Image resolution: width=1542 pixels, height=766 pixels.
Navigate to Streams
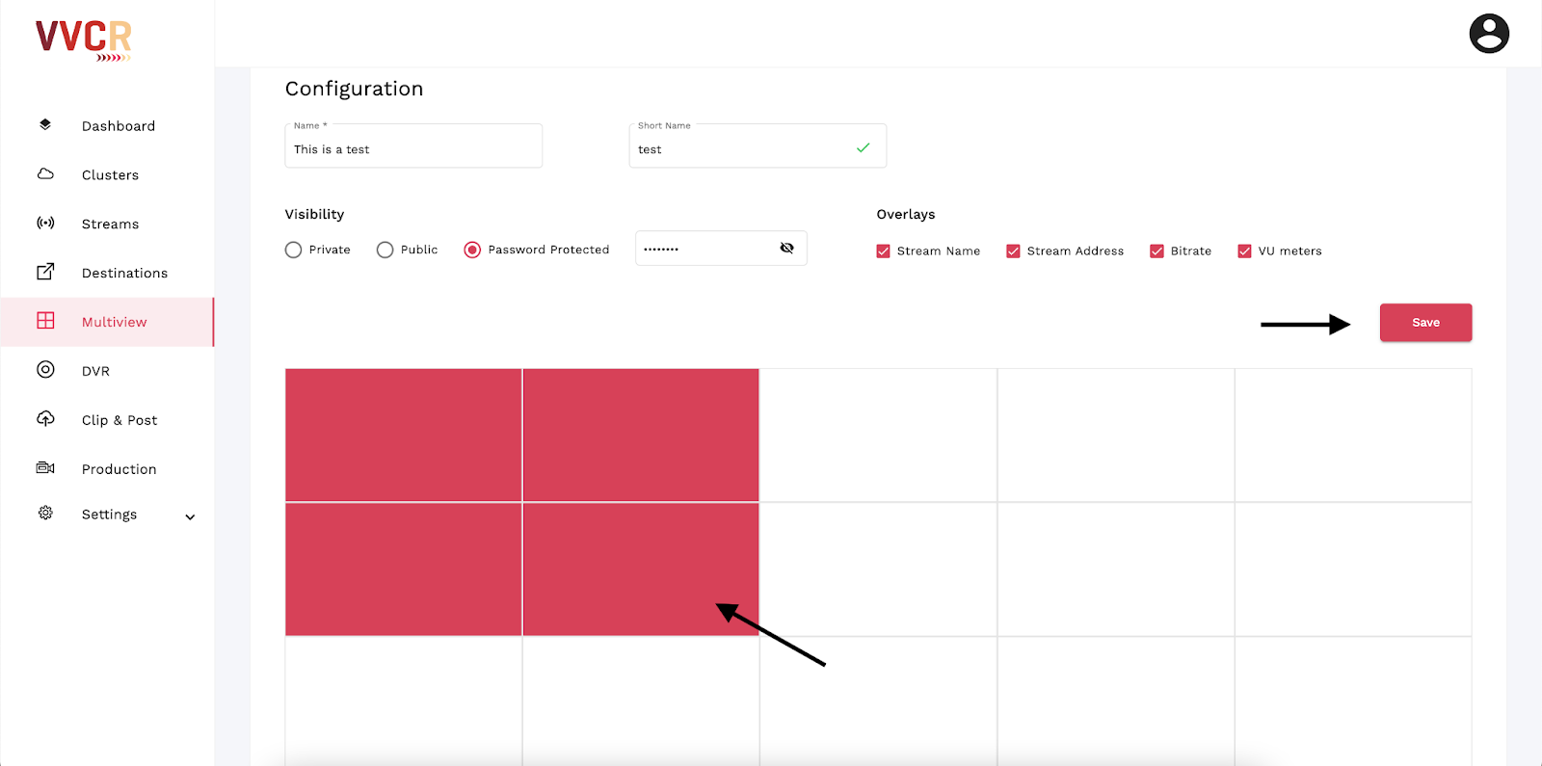[x=110, y=225]
